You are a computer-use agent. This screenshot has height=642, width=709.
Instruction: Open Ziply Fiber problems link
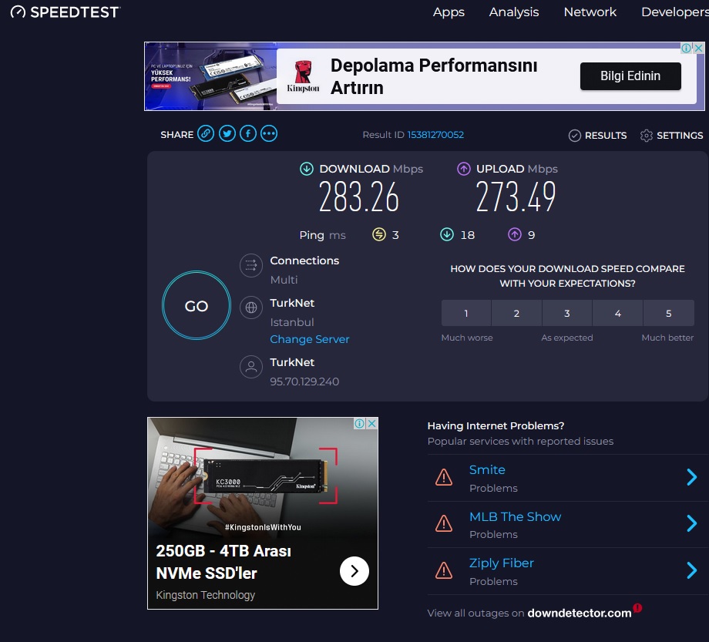tap(502, 563)
